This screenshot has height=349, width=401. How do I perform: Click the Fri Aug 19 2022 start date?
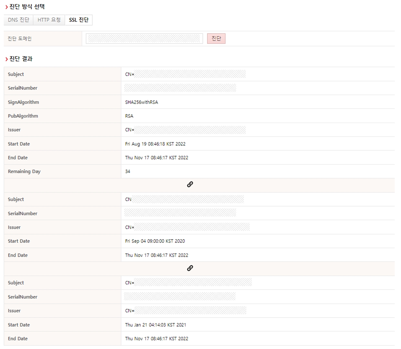(155, 144)
